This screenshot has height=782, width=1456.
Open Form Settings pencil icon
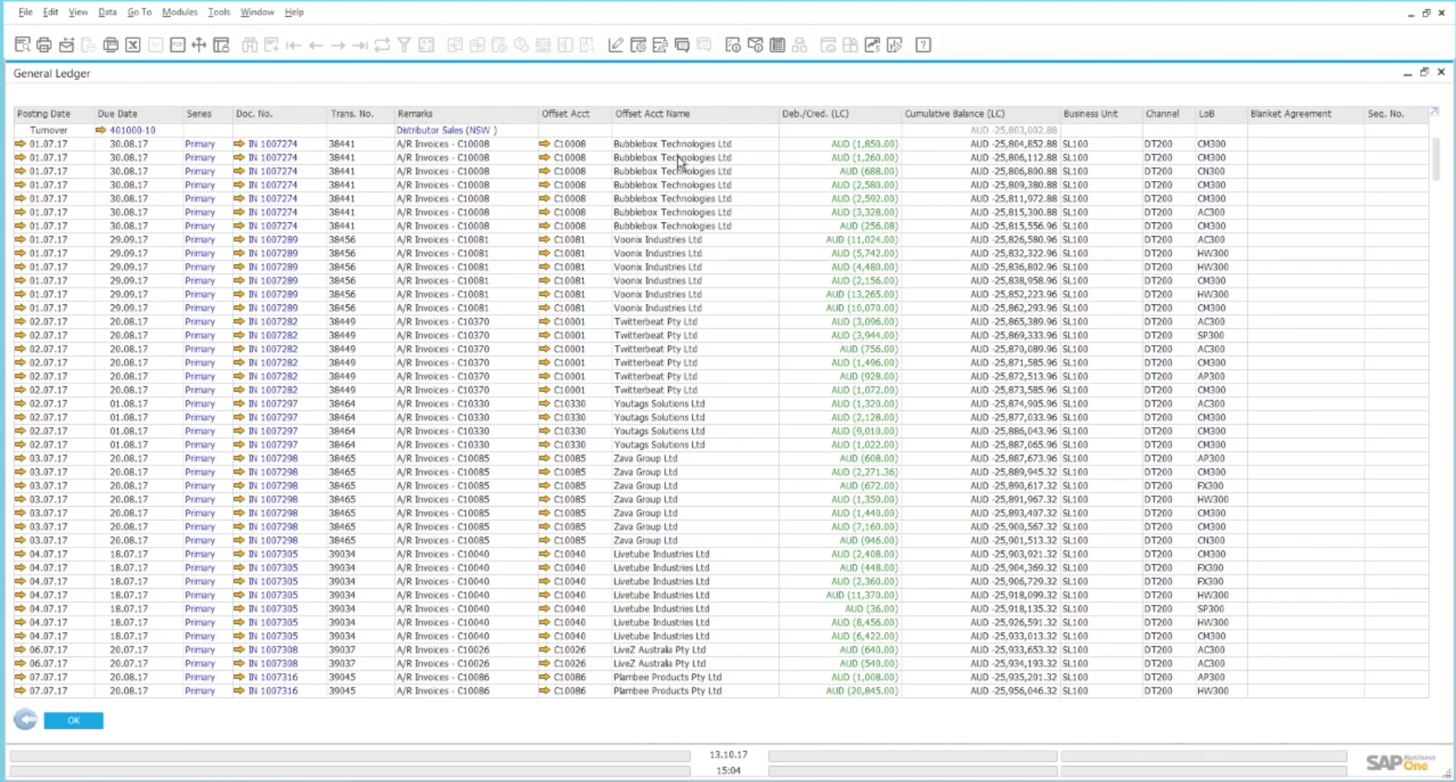[x=615, y=45]
